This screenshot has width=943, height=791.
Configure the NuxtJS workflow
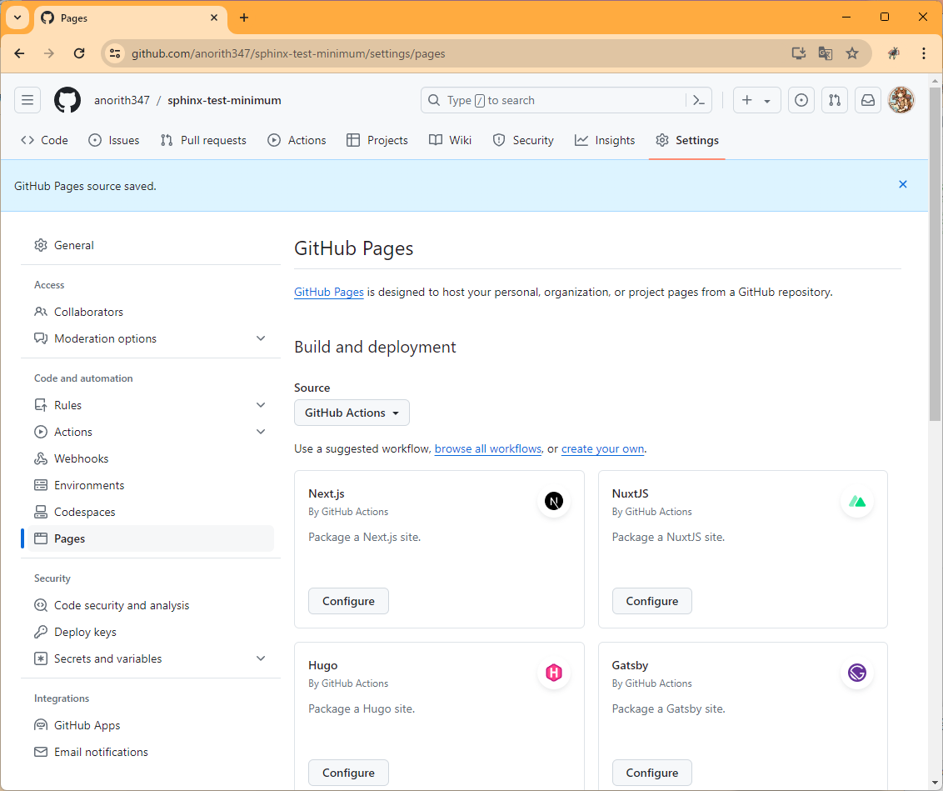(x=652, y=601)
